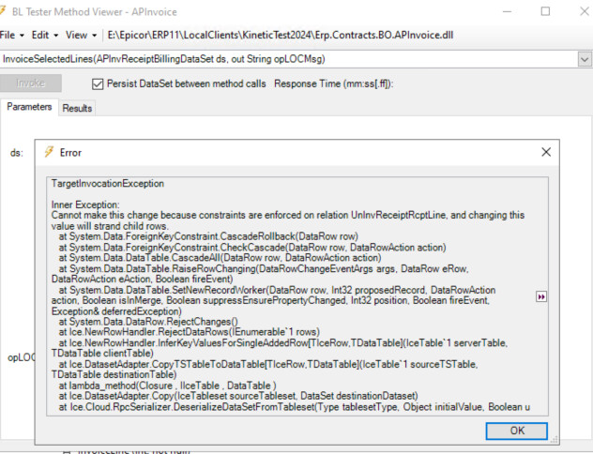
Task: Close the Error dialog with X
Action: coord(546,152)
